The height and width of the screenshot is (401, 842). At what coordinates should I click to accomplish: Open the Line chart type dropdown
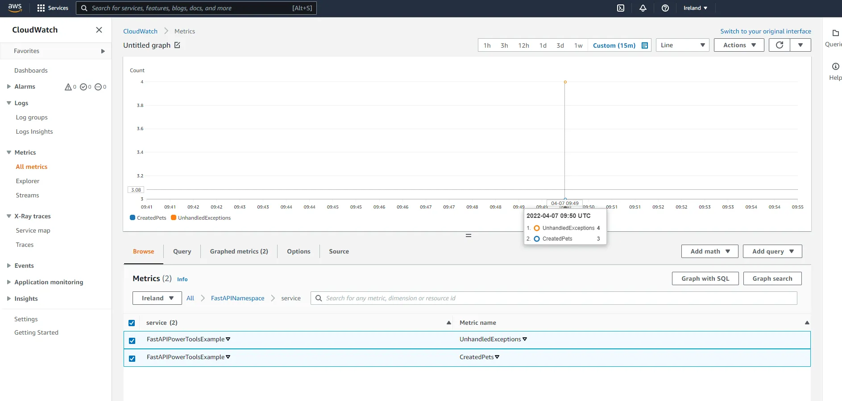(682, 45)
